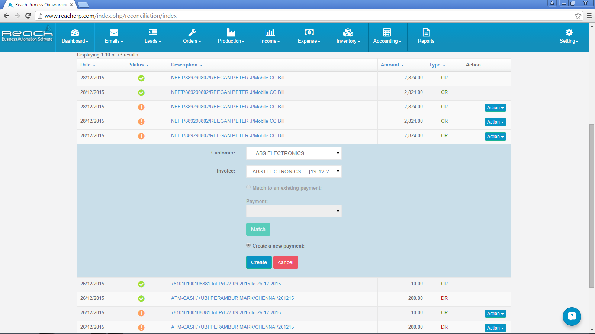Sort table by Status column
The height and width of the screenshot is (334, 595).
coord(139,65)
